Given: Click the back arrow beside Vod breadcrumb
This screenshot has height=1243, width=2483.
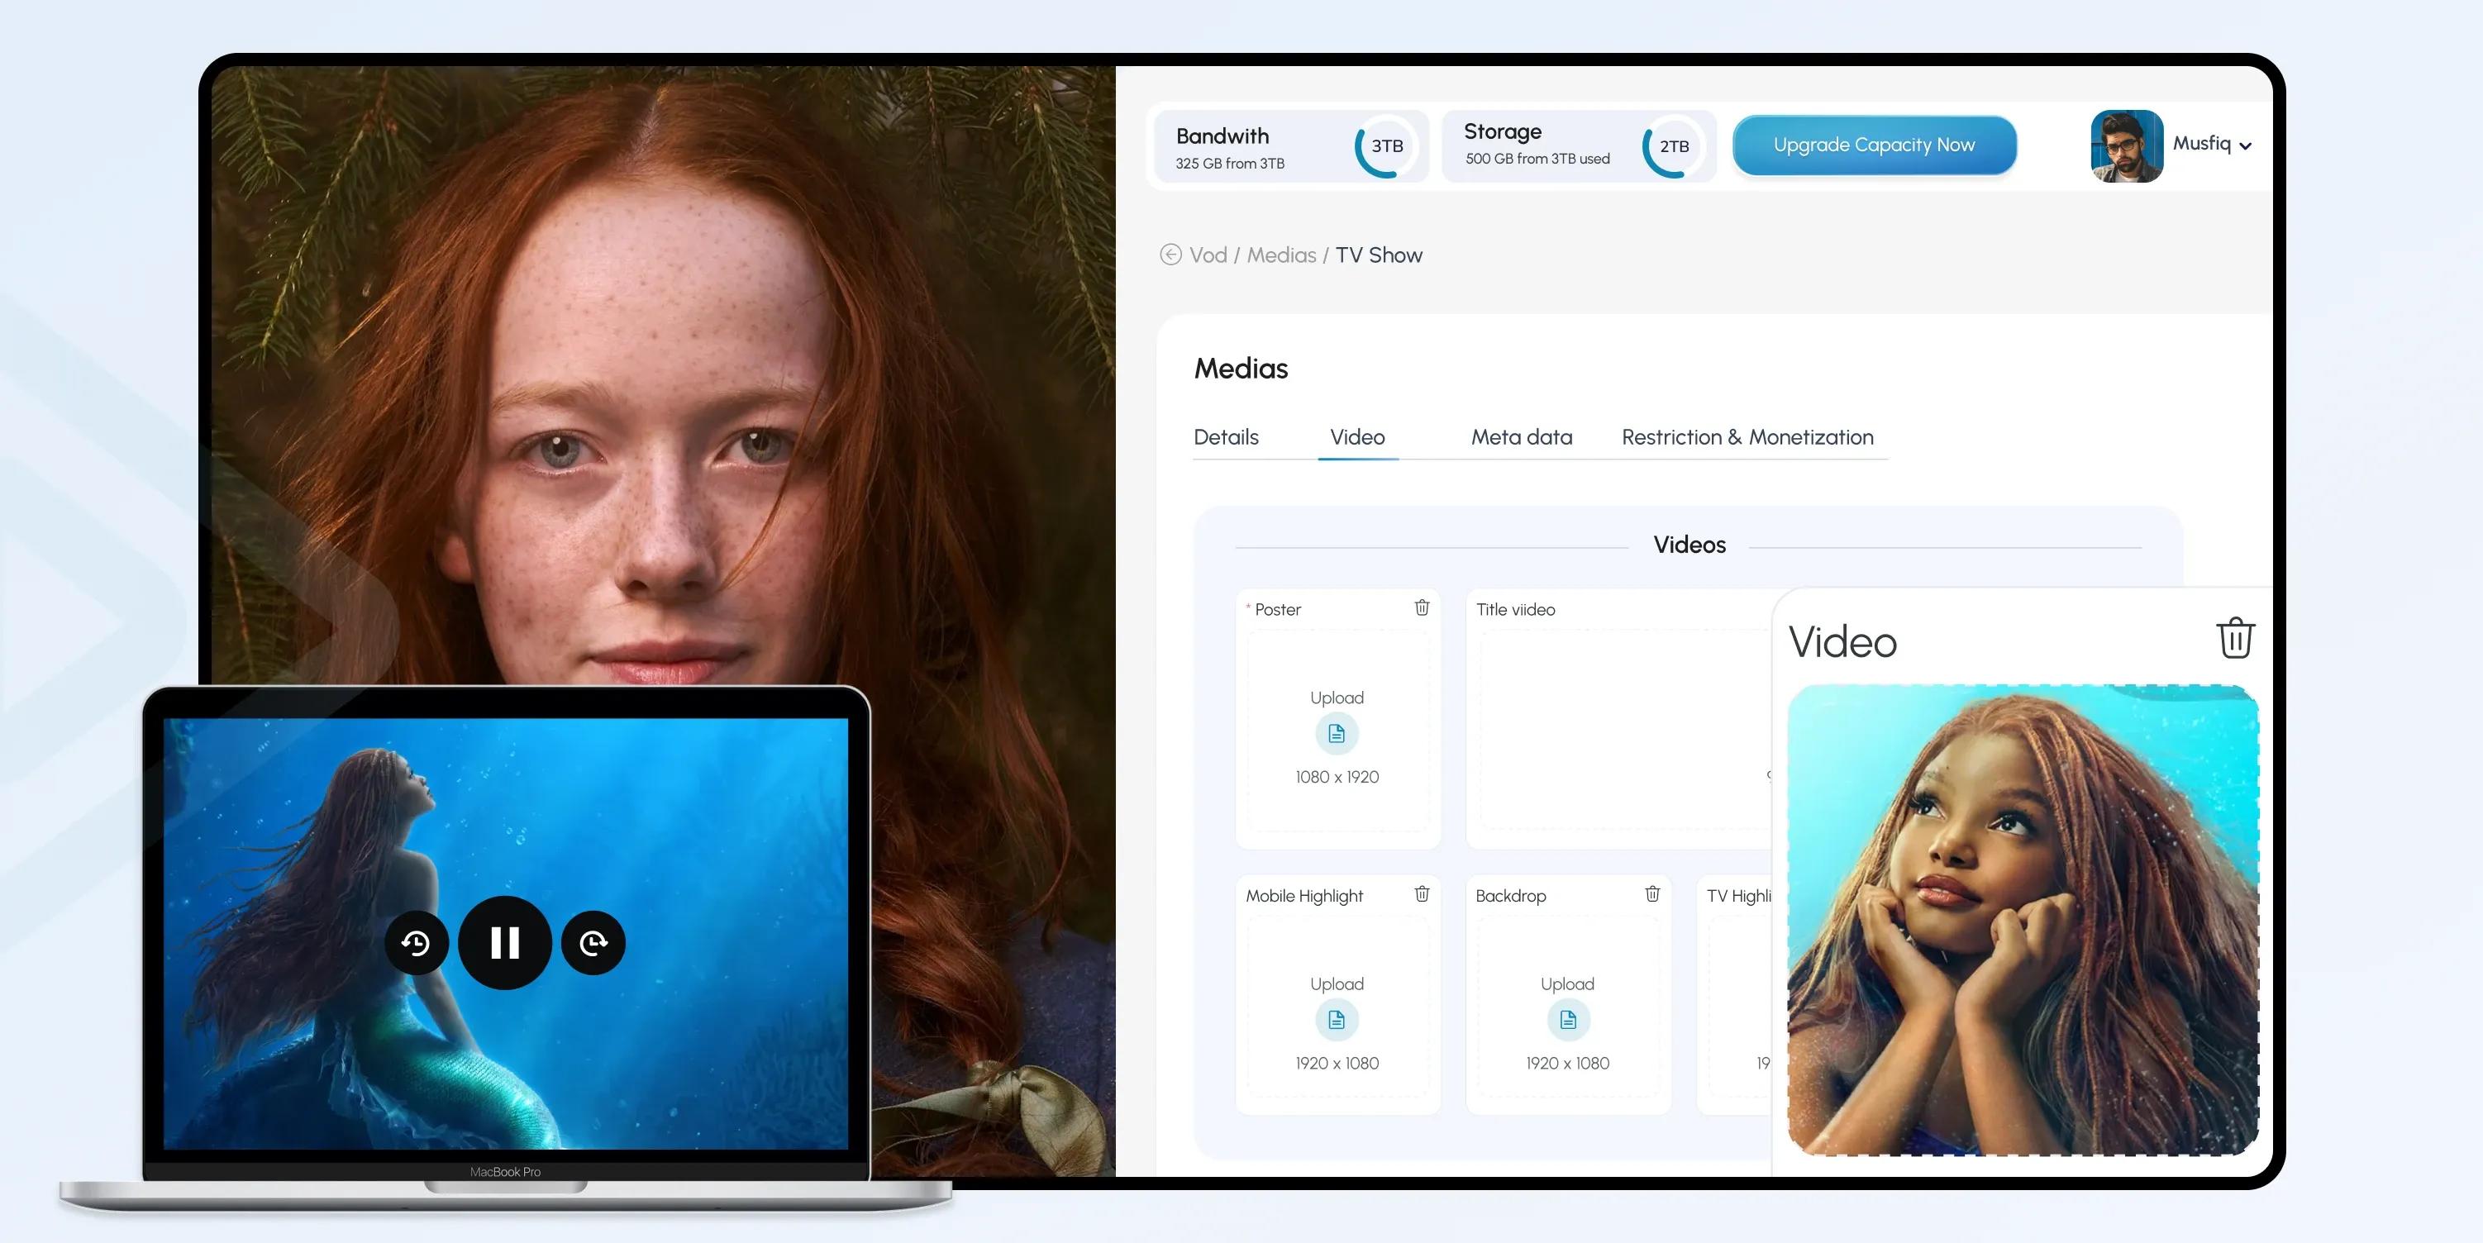Looking at the screenshot, I should (1170, 255).
